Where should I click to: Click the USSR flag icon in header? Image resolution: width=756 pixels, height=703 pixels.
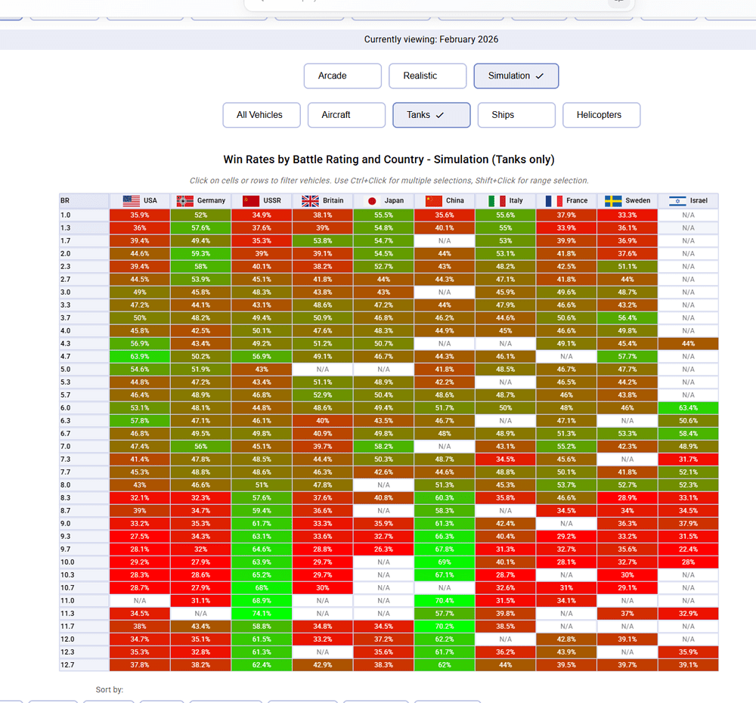(x=250, y=201)
